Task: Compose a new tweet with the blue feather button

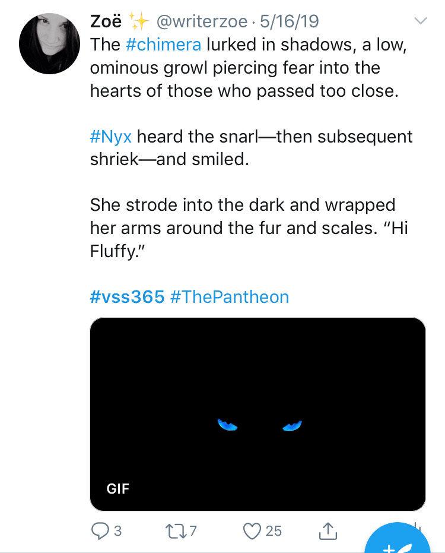Action: [398, 539]
